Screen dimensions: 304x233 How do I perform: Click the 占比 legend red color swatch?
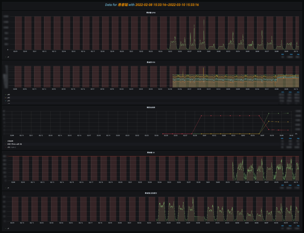pyautogui.click(x=6, y=147)
